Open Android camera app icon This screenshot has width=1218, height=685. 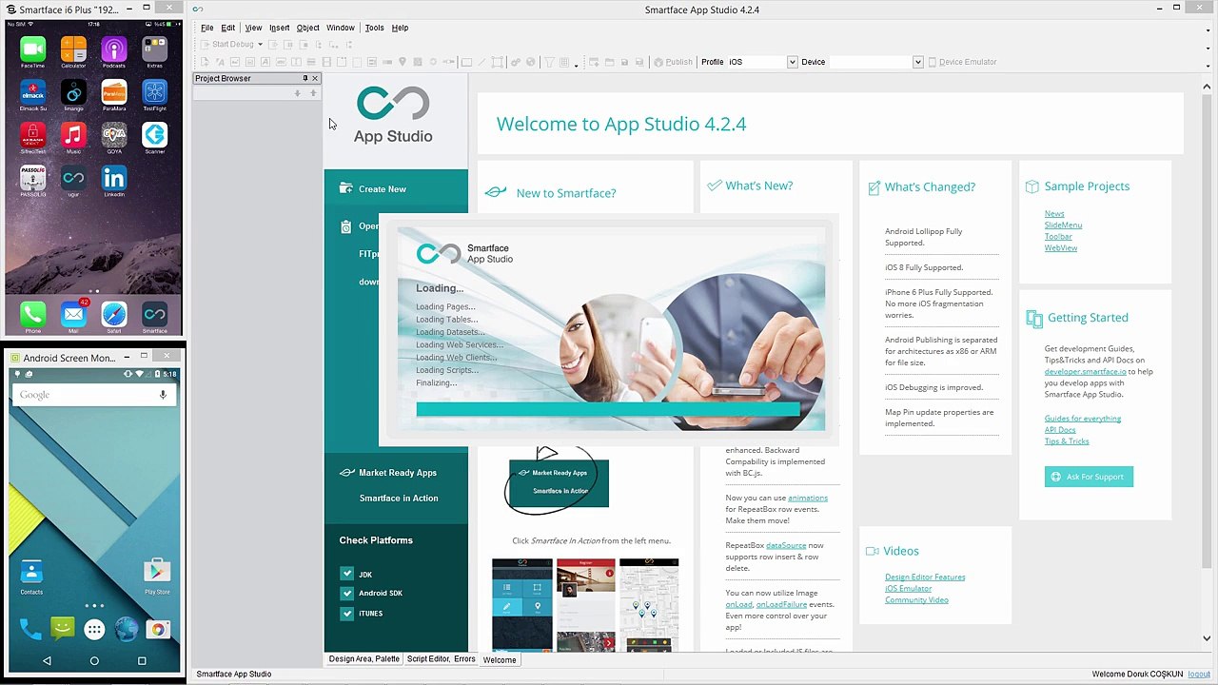coord(158,629)
